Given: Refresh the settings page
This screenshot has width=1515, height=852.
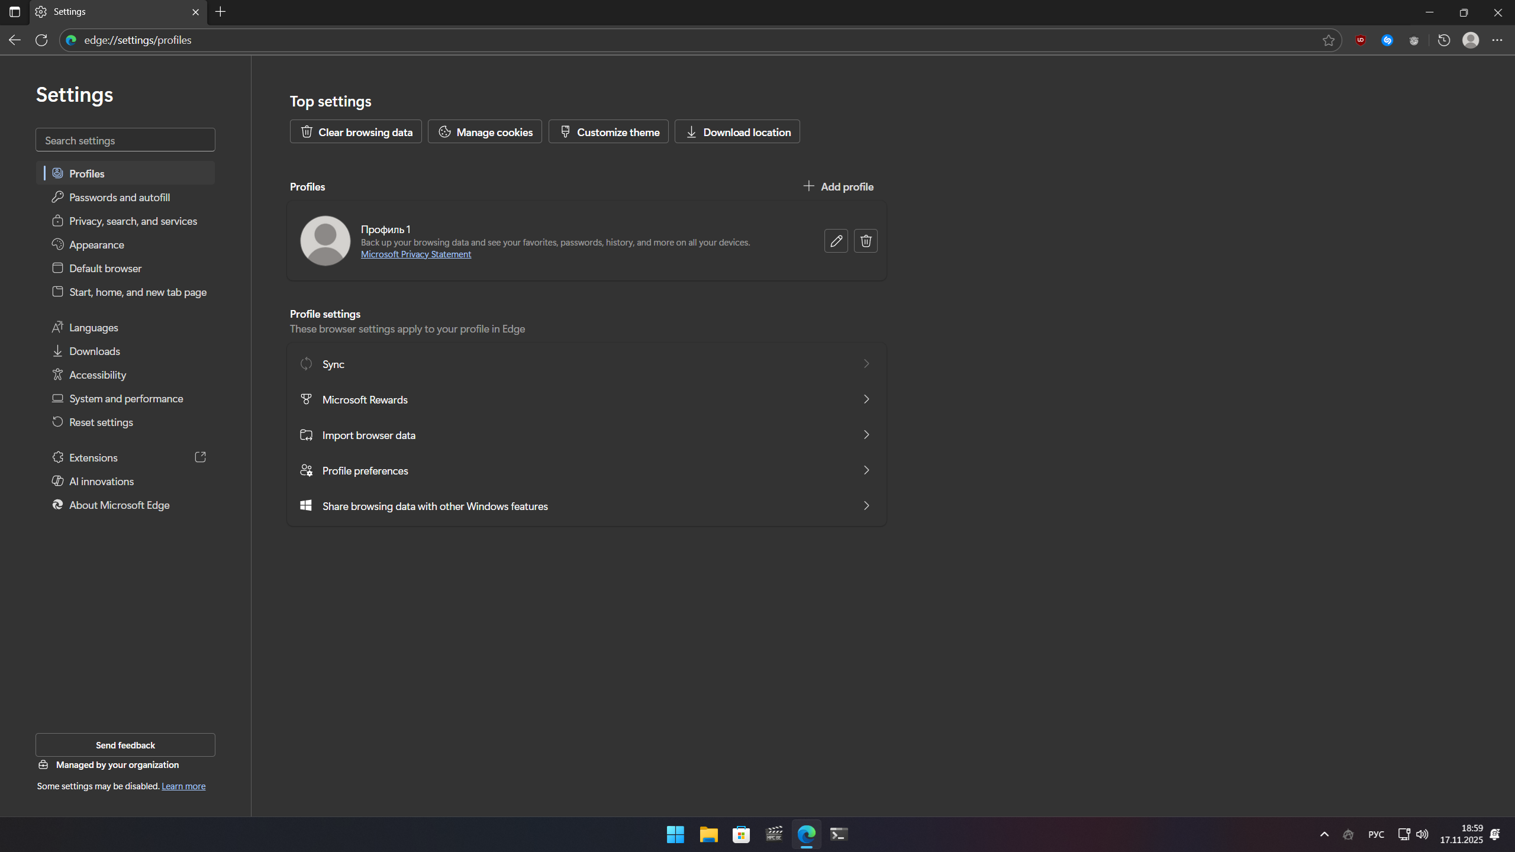Looking at the screenshot, I should coord(41,40).
